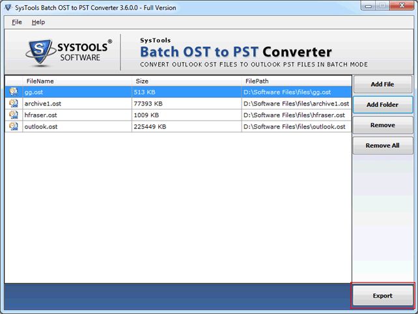Image resolution: width=418 pixels, height=314 pixels.
Task: Sort by the FilePath column header
Action: [296, 81]
